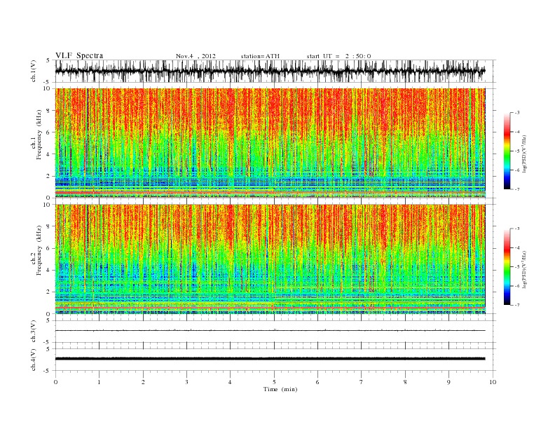The height and width of the screenshot is (429, 555).
Task: Select the date text "Nov.4 , 2012"
Action: coord(196,56)
